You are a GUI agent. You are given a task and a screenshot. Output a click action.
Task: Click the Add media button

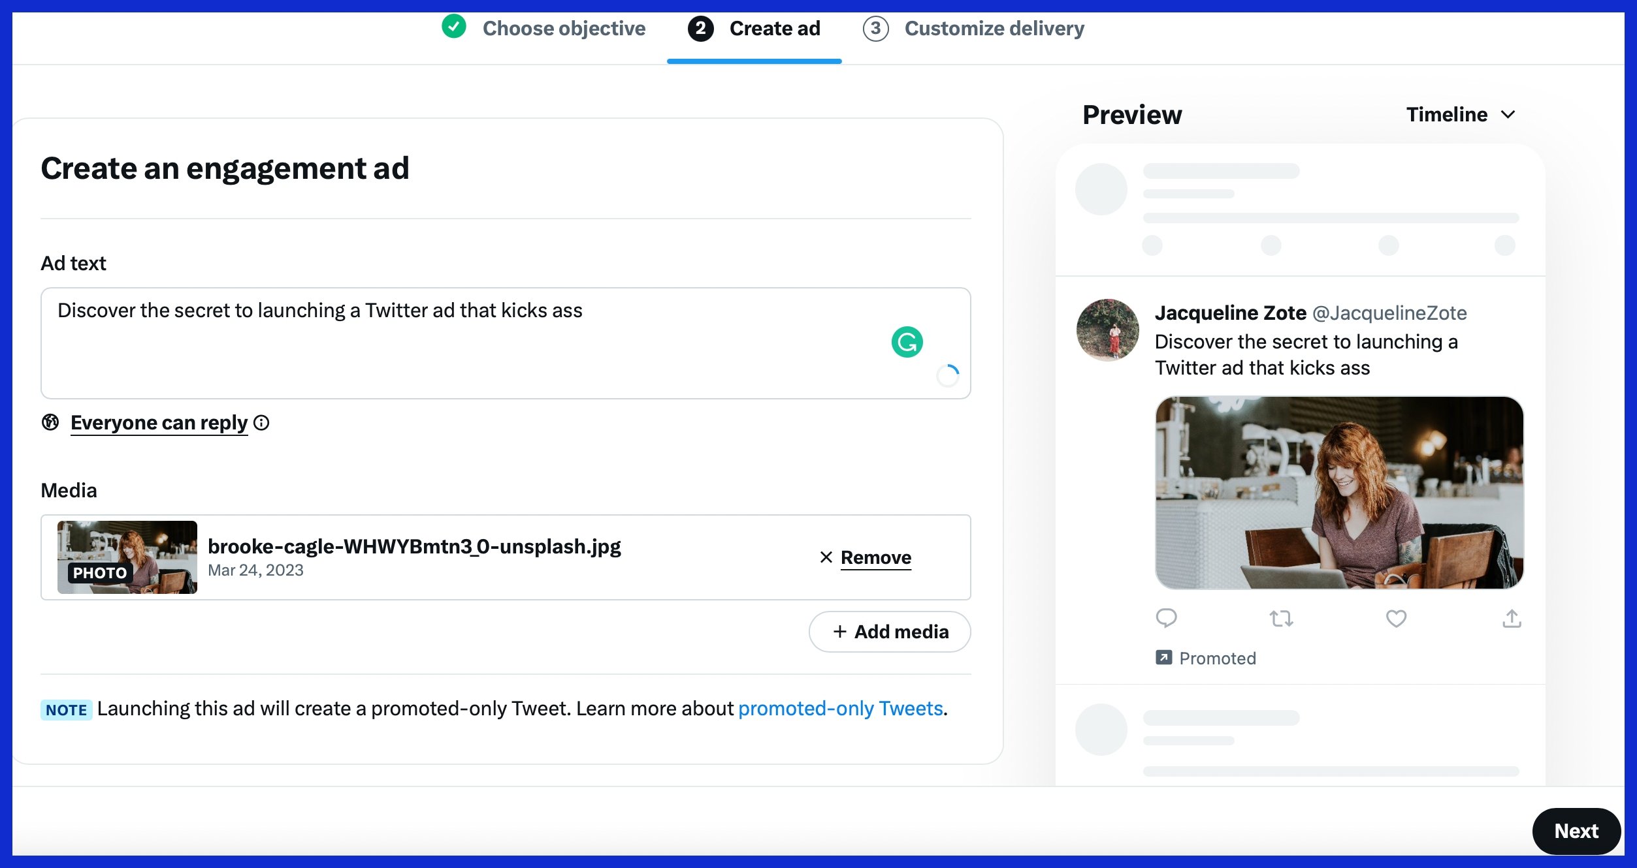point(890,632)
